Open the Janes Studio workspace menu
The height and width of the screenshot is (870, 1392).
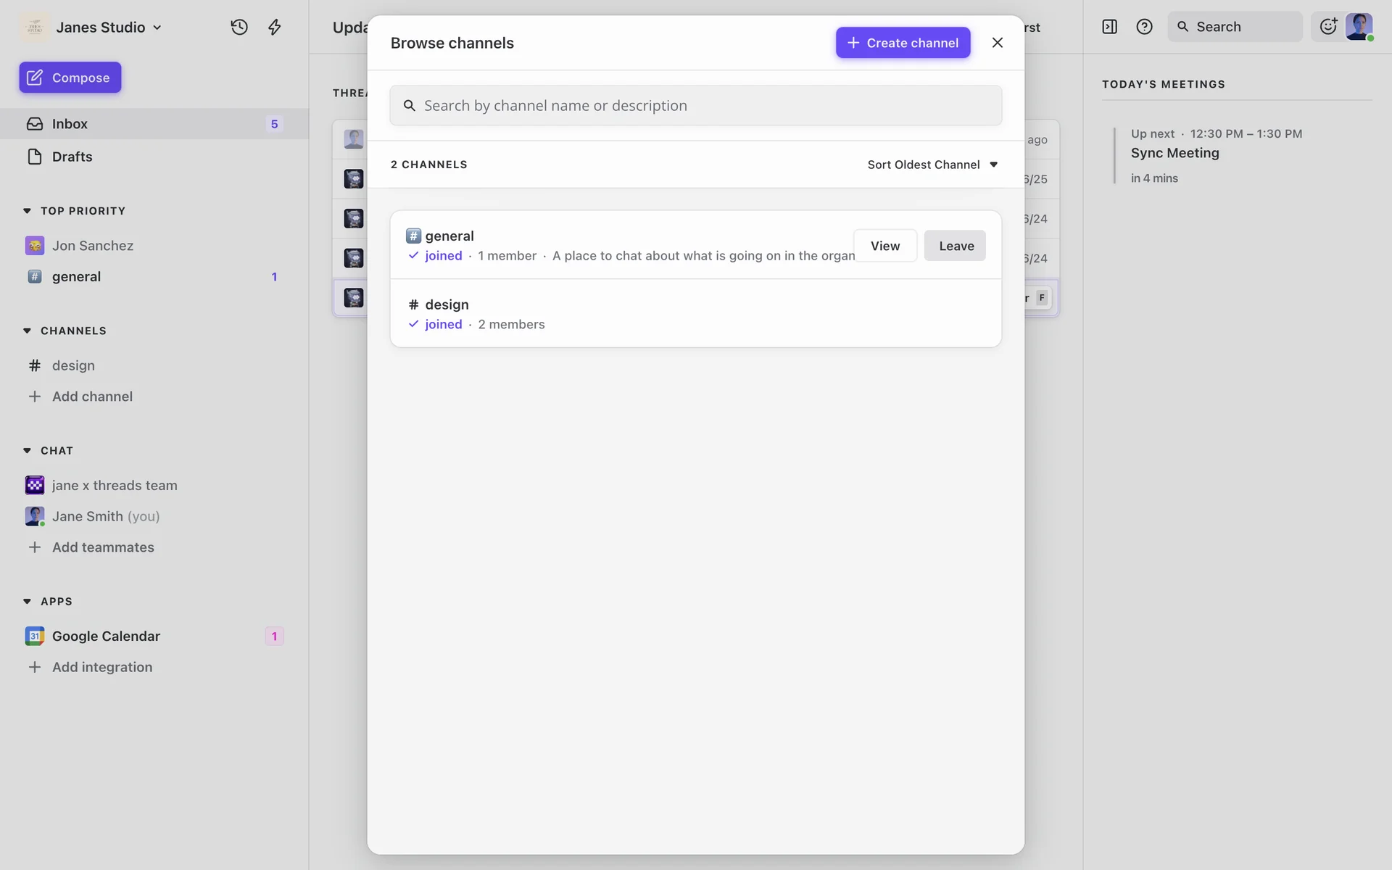click(100, 27)
